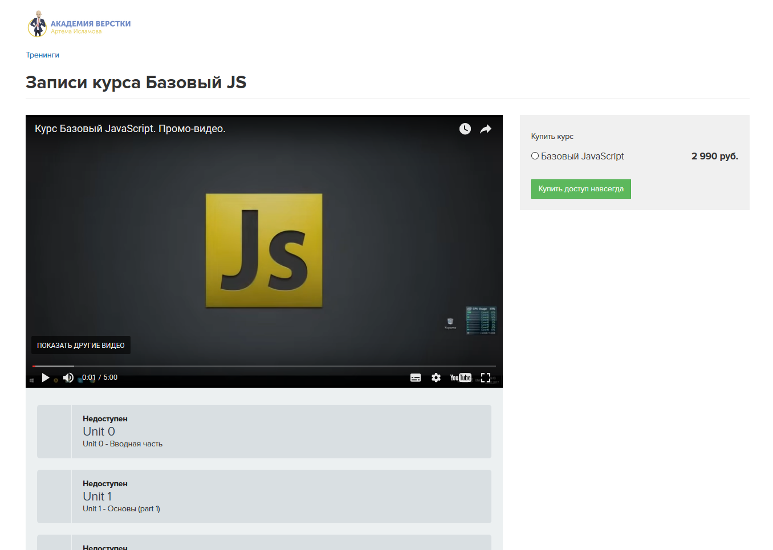Viewport: 773px width, 550px height.
Task: Click Unit 1 - Основы (part 1) text
Action: (x=121, y=508)
